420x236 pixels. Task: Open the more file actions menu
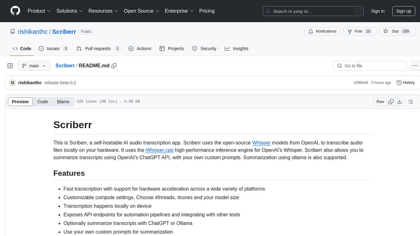(415, 66)
